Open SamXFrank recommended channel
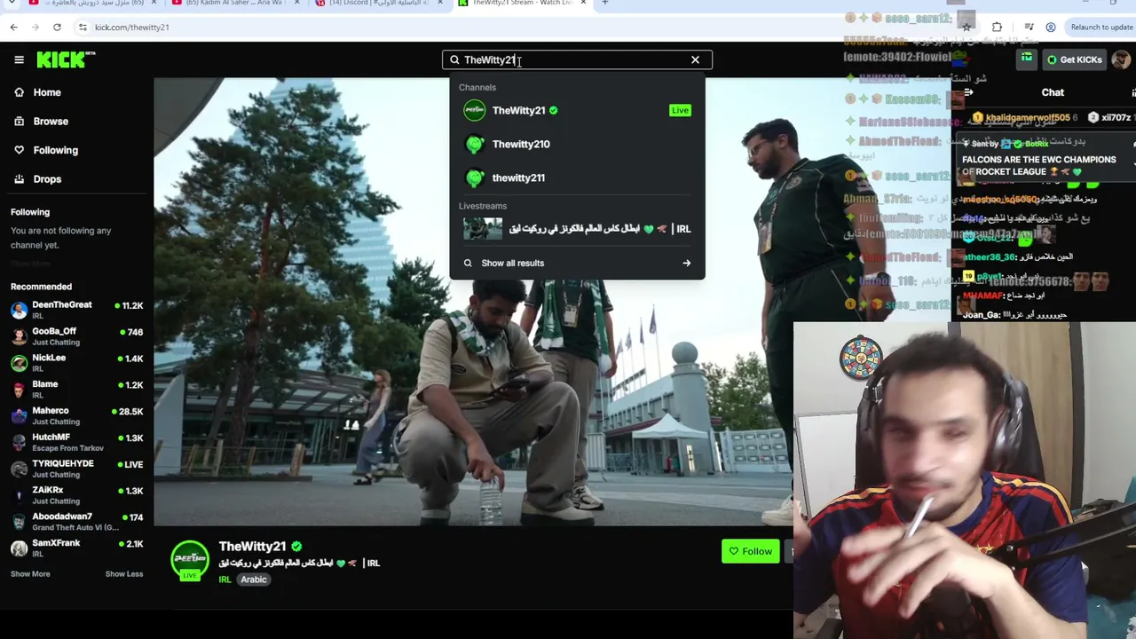 [77, 548]
